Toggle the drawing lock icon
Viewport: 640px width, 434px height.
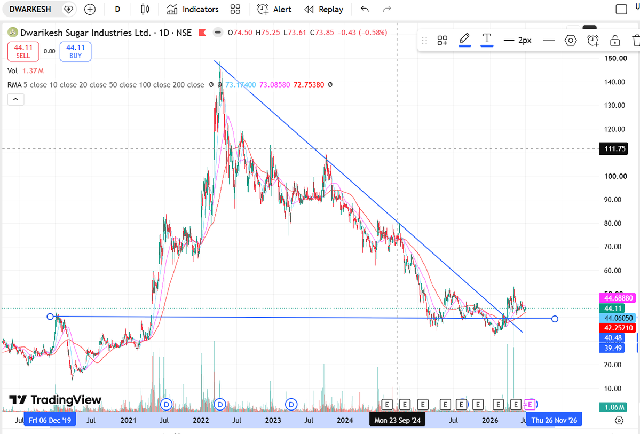[615, 40]
